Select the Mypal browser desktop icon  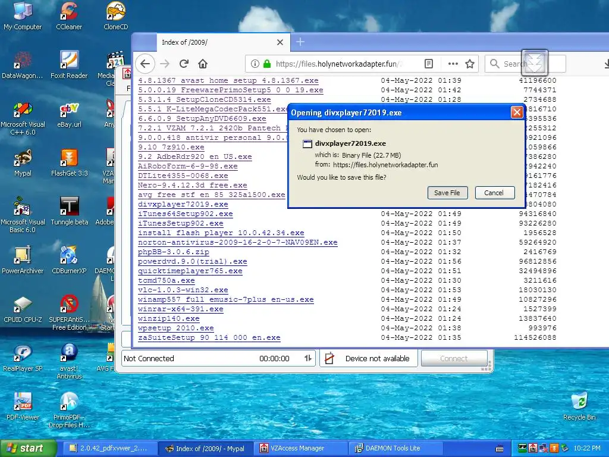point(23,163)
